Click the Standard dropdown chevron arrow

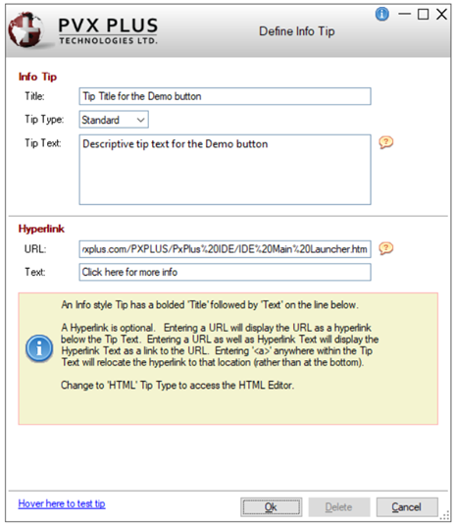(141, 120)
